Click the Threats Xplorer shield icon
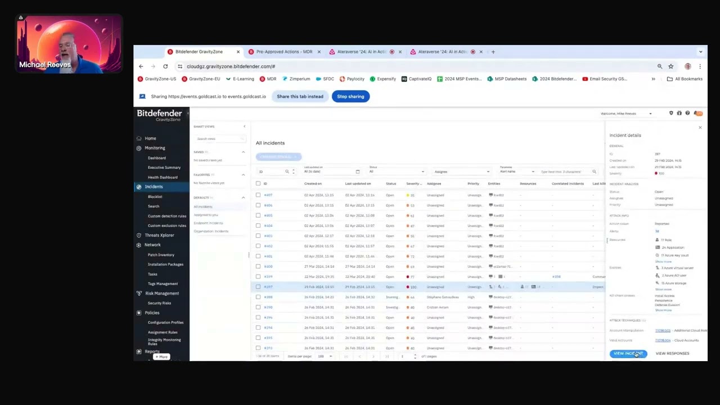720x405 pixels. pos(139,235)
